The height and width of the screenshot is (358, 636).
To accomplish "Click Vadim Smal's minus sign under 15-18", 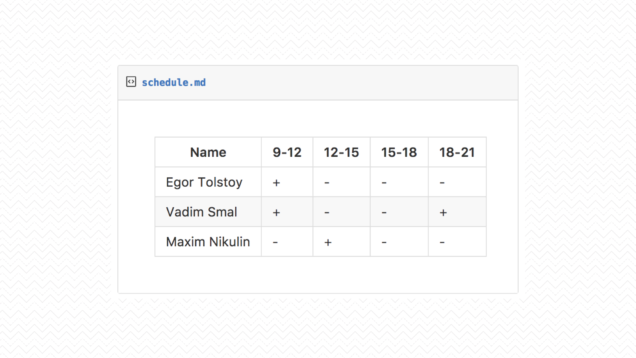I will (384, 212).
